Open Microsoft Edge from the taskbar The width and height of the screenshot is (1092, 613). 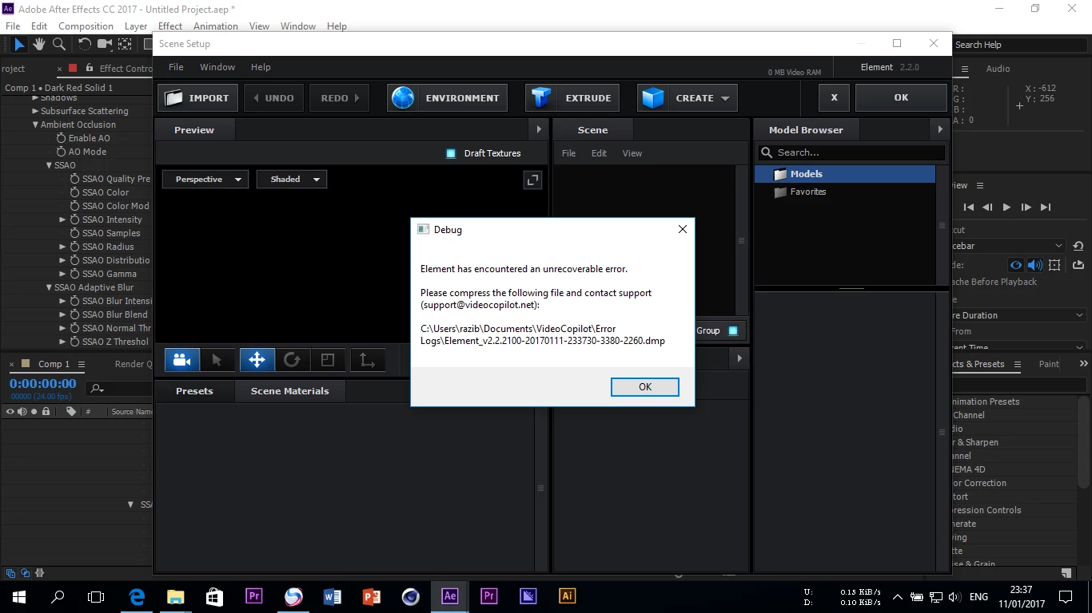[x=137, y=596]
